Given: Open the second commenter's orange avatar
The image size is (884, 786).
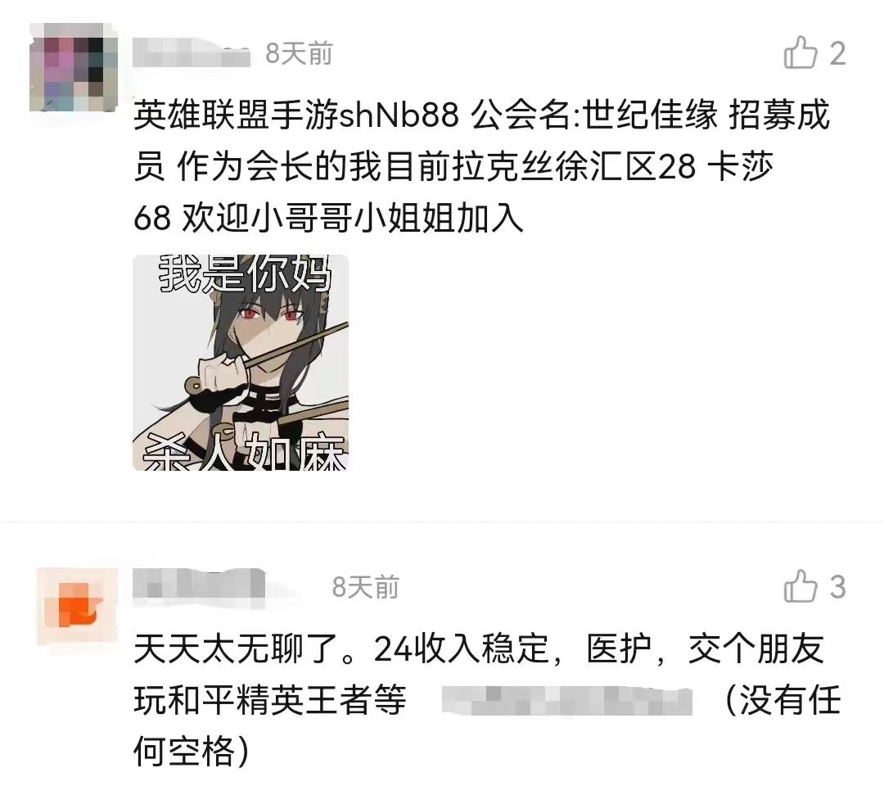Looking at the screenshot, I should [78, 606].
